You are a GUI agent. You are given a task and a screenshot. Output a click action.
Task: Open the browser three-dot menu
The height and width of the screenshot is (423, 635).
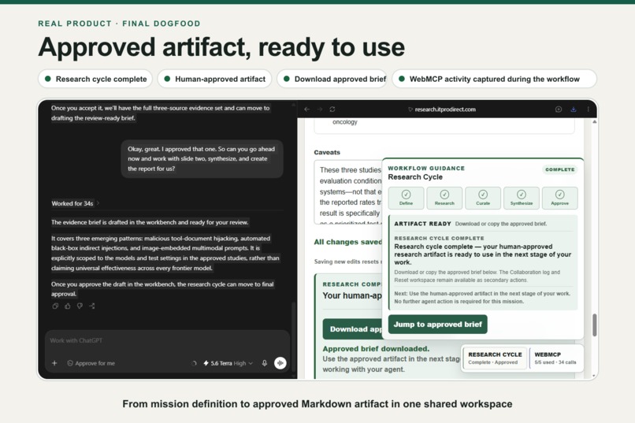coord(588,109)
